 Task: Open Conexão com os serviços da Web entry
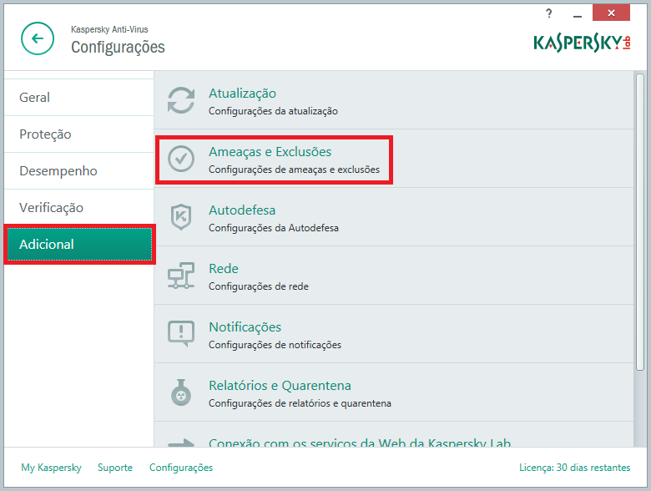click(359, 443)
